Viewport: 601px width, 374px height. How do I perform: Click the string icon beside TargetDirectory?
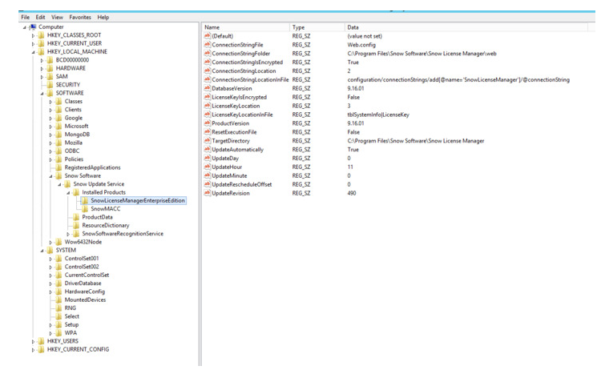tap(208, 141)
